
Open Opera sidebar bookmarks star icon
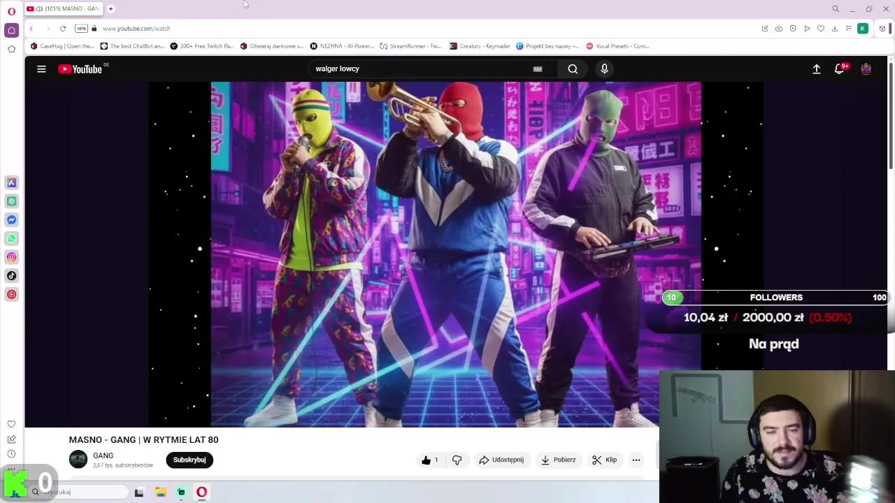(11, 49)
